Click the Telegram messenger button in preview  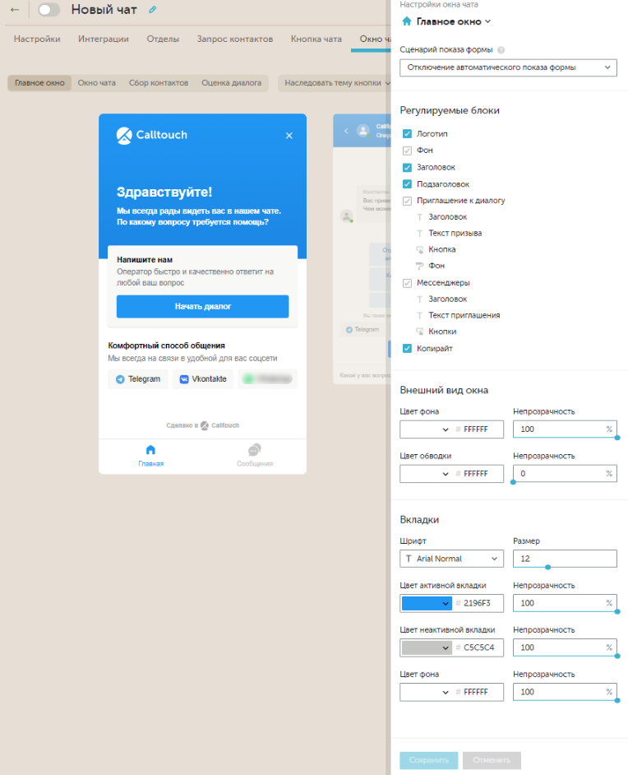137,379
